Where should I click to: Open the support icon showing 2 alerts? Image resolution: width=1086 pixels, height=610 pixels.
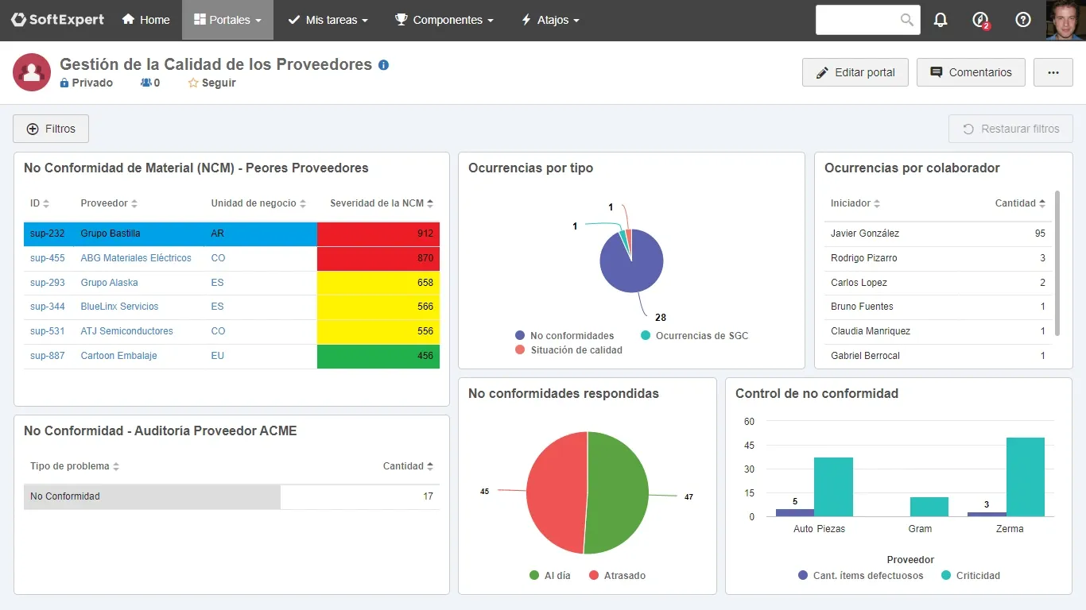point(979,20)
